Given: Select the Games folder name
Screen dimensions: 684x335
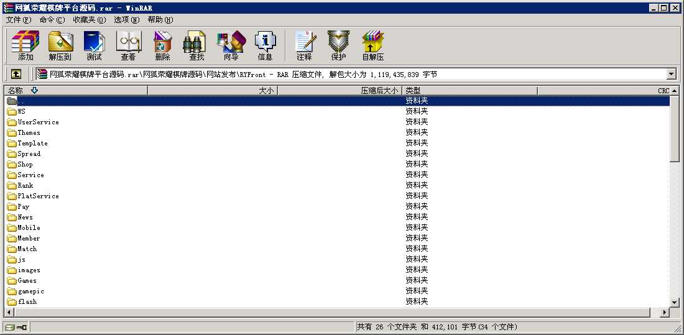Looking at the screenshot, I should (27, 280).
